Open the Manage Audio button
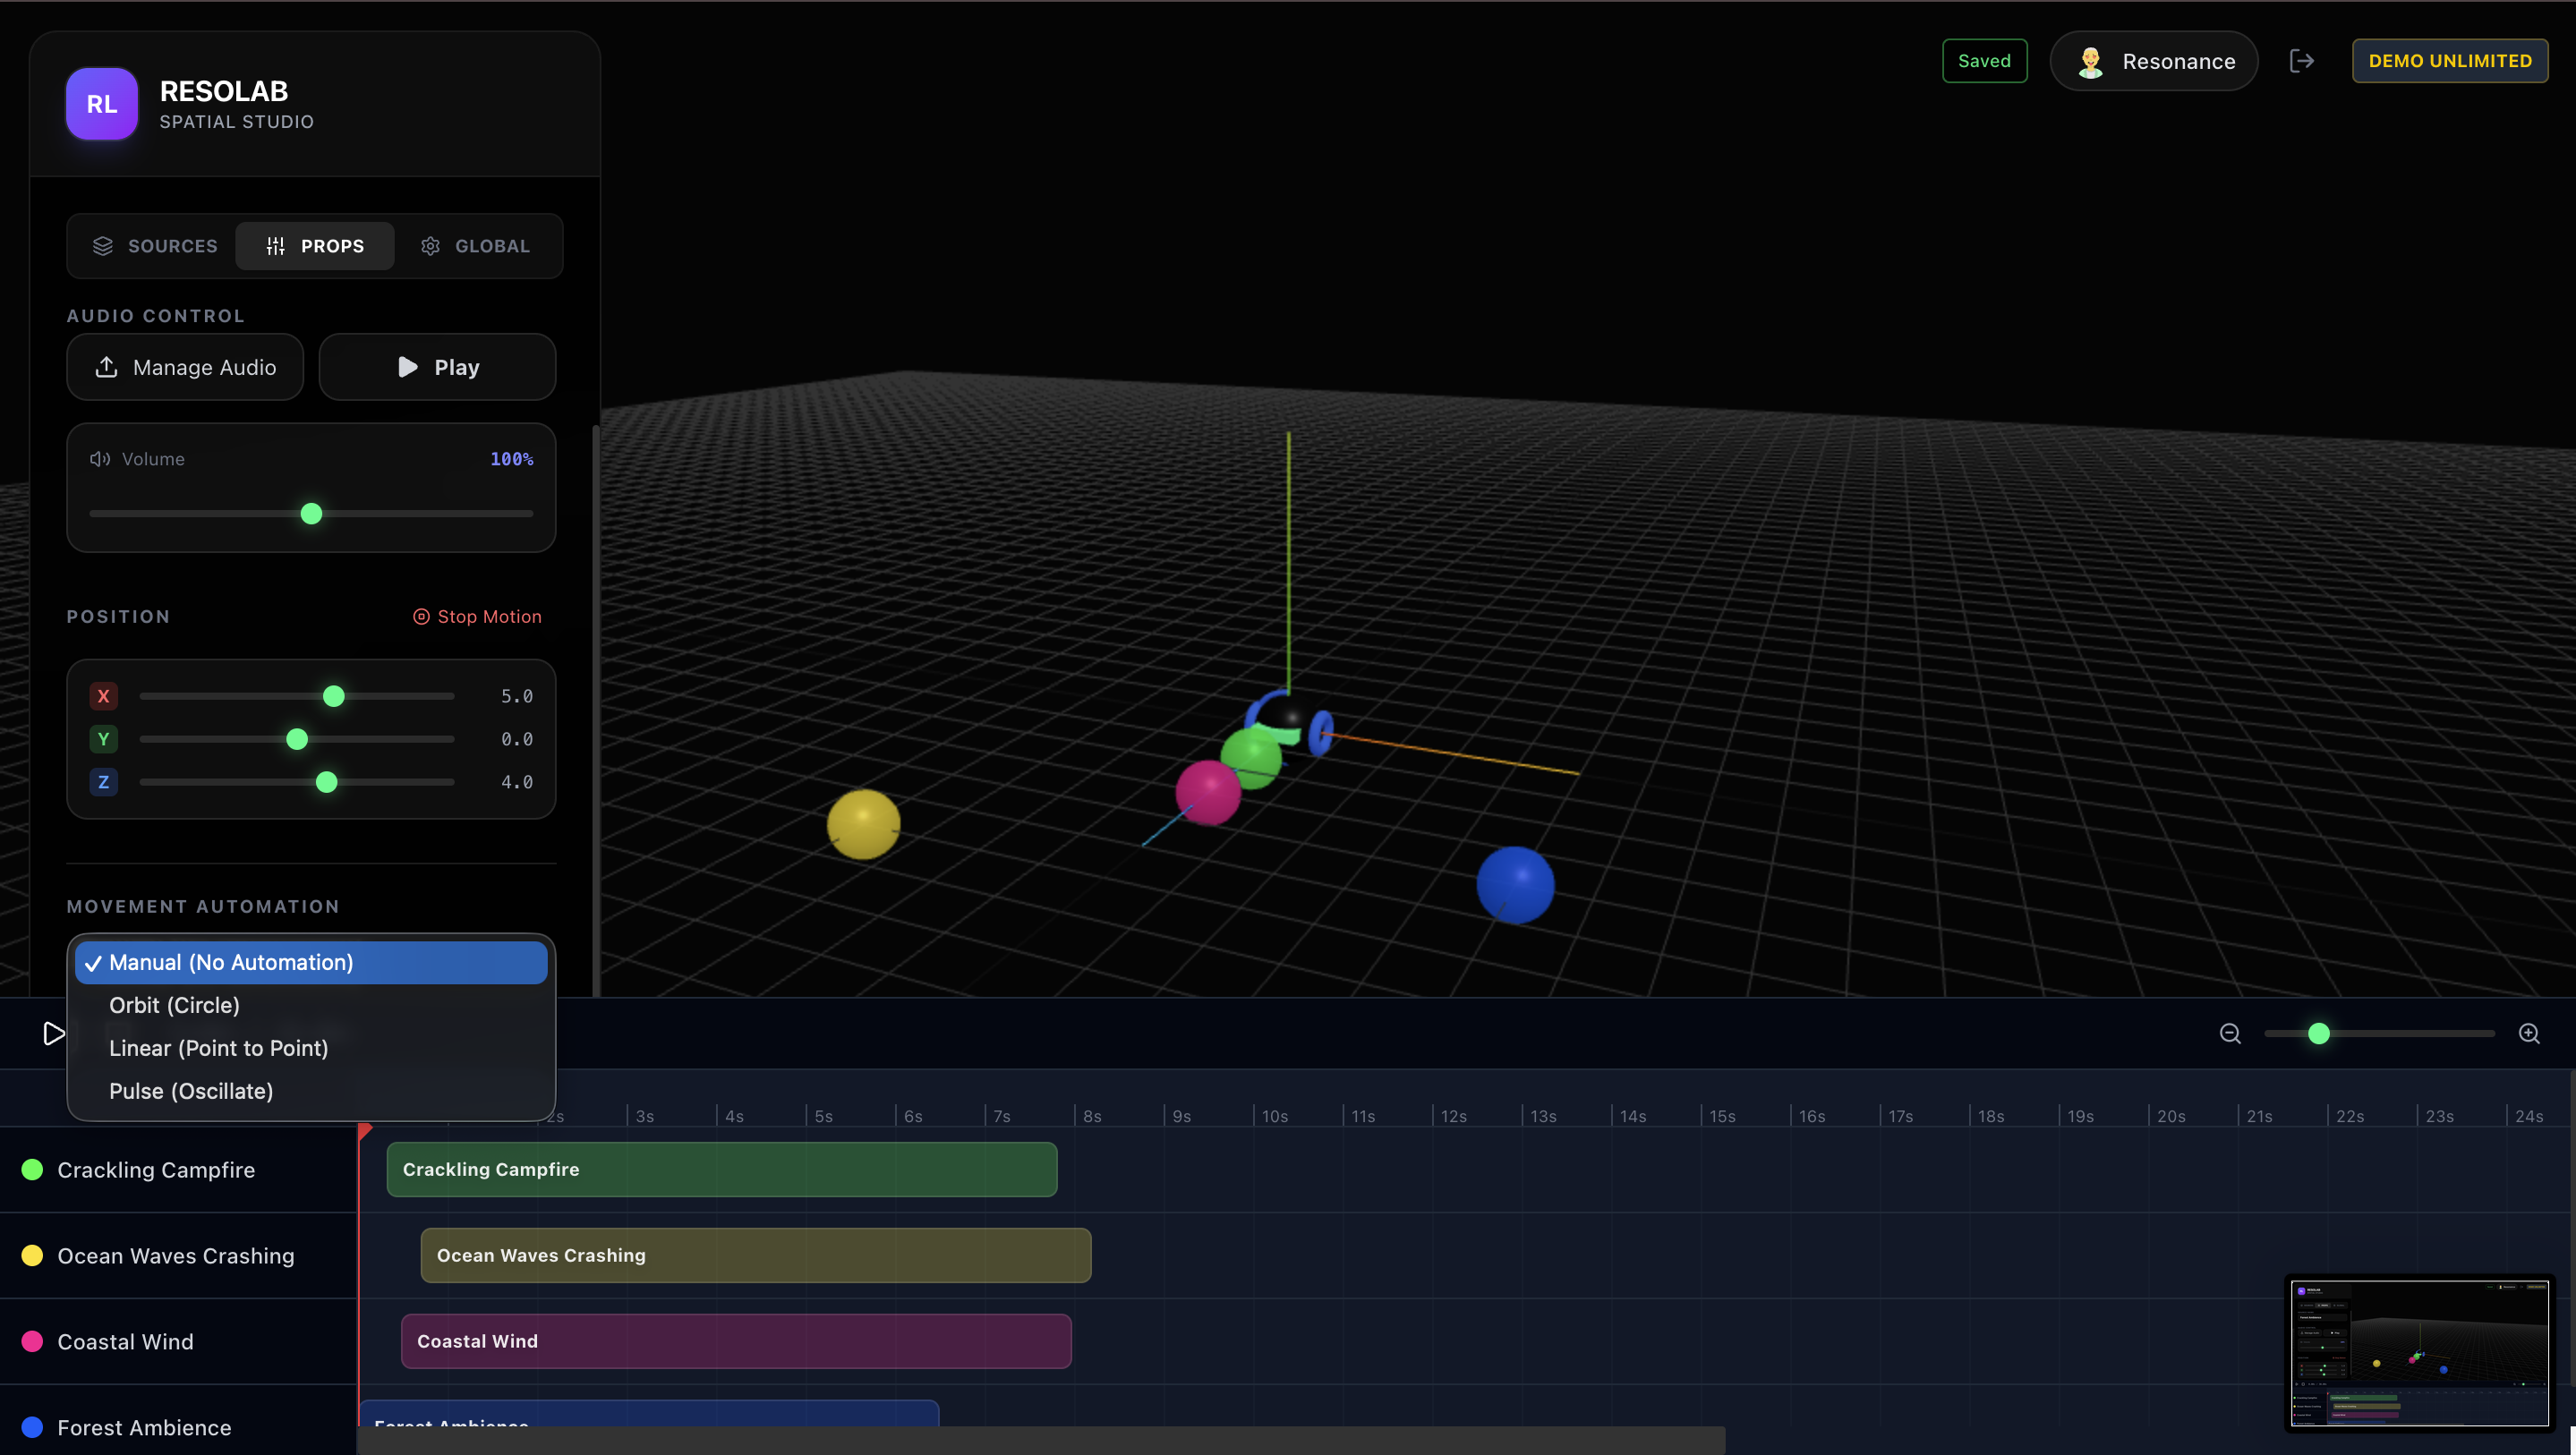2576x1455 pixels. point(185,367)
